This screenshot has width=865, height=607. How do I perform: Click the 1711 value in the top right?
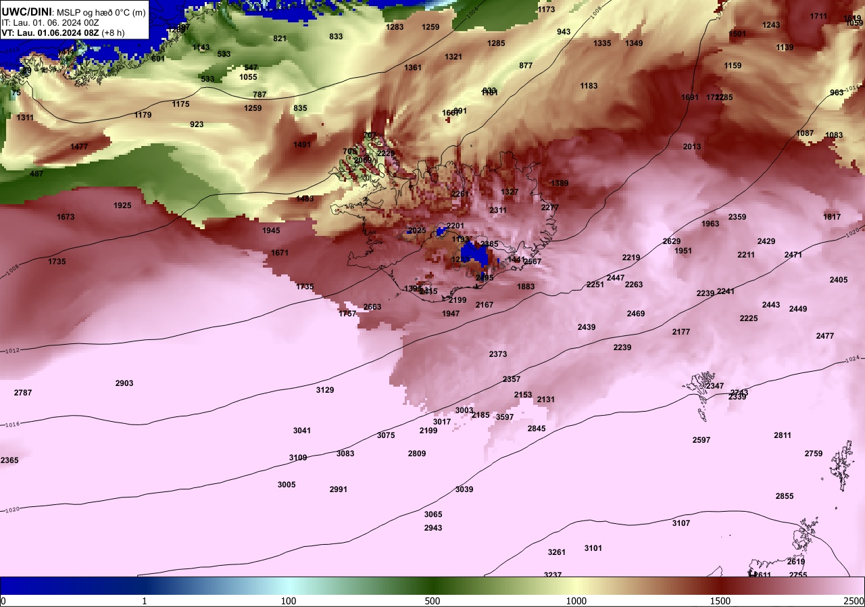coord(818,16)
